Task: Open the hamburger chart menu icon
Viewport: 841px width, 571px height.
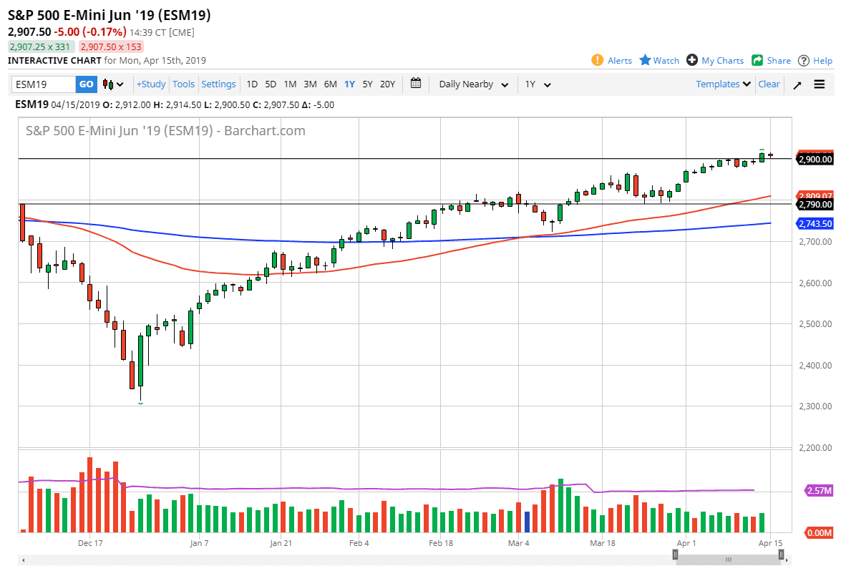Action: point(819,84)
